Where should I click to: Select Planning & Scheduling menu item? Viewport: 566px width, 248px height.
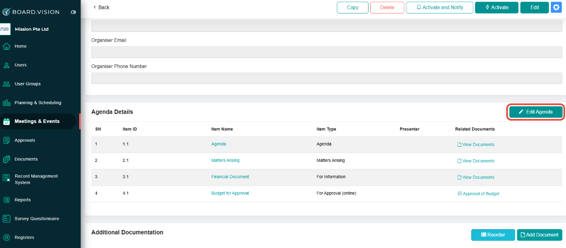(38, 103)
